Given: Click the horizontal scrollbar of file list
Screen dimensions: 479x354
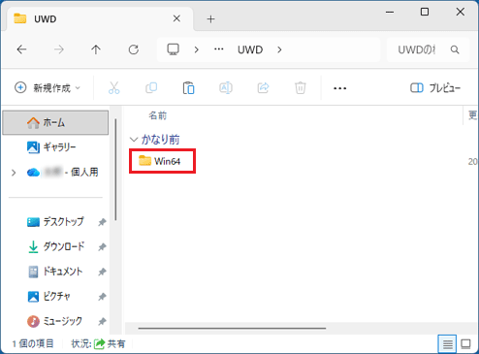Looking at the screenshot, I should click(x=232, y=328).
